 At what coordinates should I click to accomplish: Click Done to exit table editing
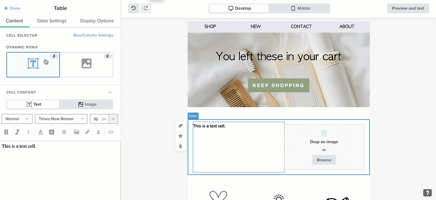point(12,8)
